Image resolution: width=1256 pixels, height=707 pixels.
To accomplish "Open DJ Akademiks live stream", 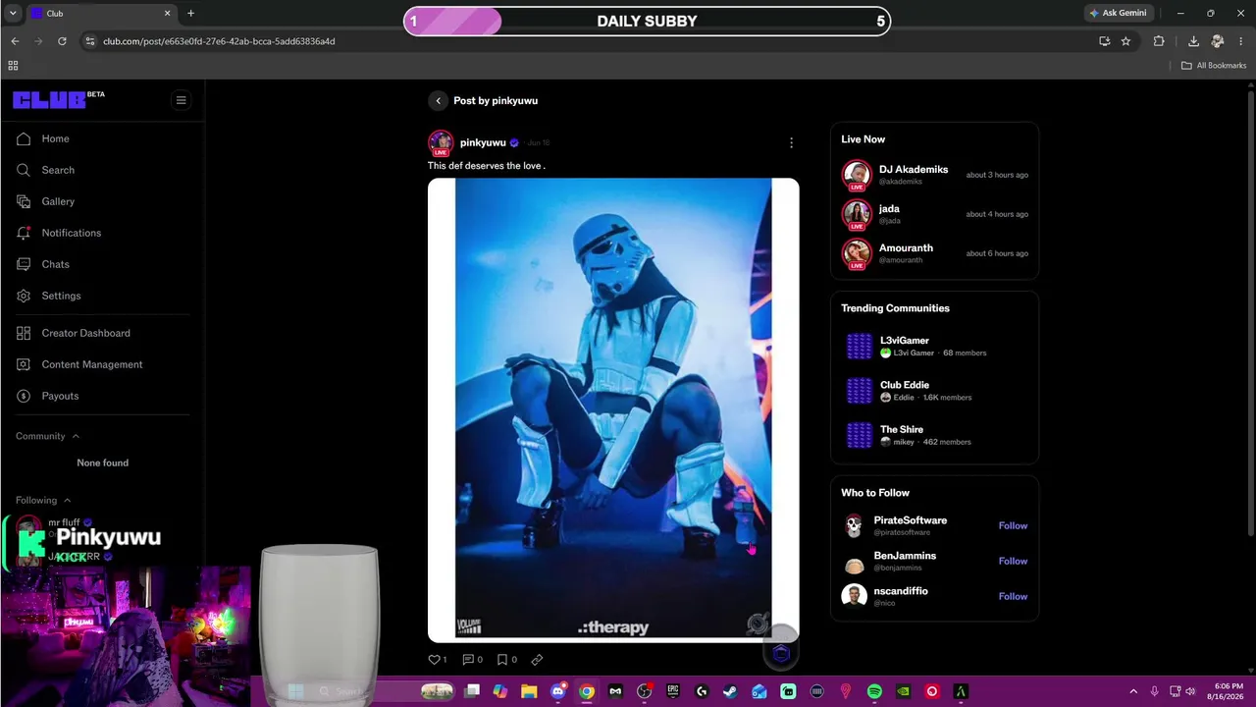I will (x=934, y=175).
